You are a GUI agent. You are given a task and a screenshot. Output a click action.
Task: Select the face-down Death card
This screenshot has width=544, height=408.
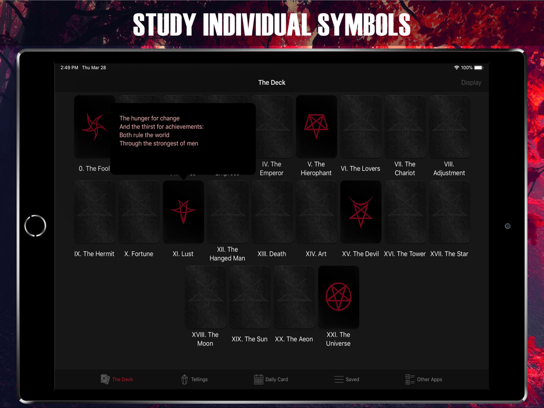(271, 212)
